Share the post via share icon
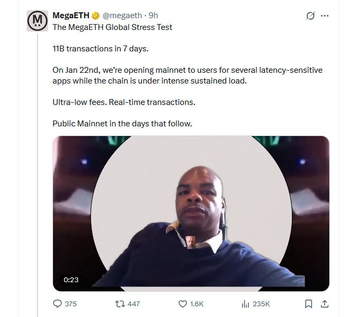 pos(324,304)
